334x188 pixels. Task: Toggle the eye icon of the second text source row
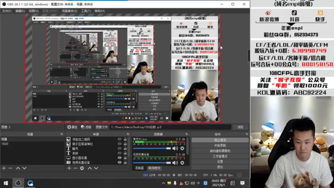click(x=119, y=153)
